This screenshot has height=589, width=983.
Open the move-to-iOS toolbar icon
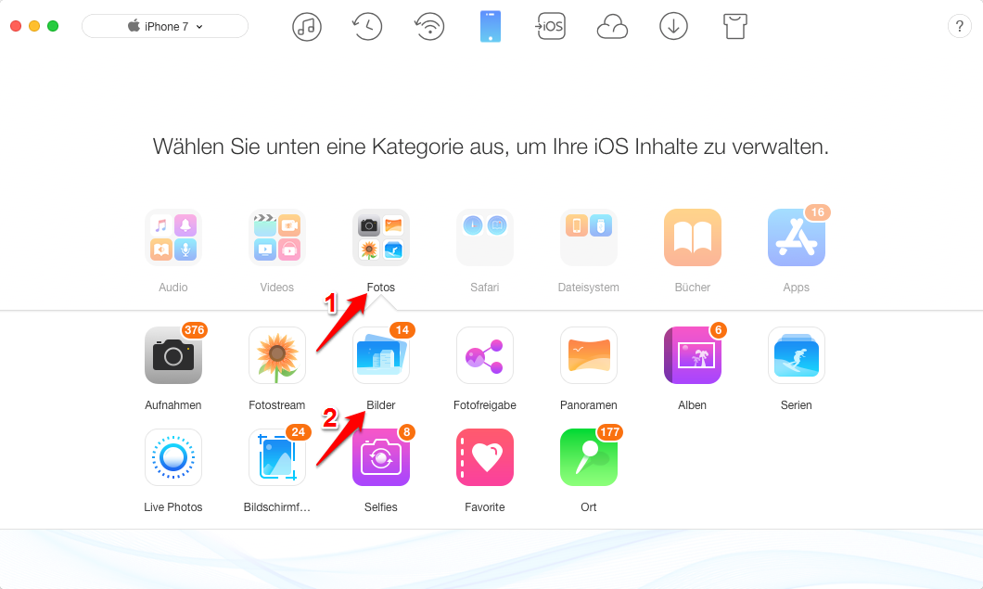pos(550,26)
